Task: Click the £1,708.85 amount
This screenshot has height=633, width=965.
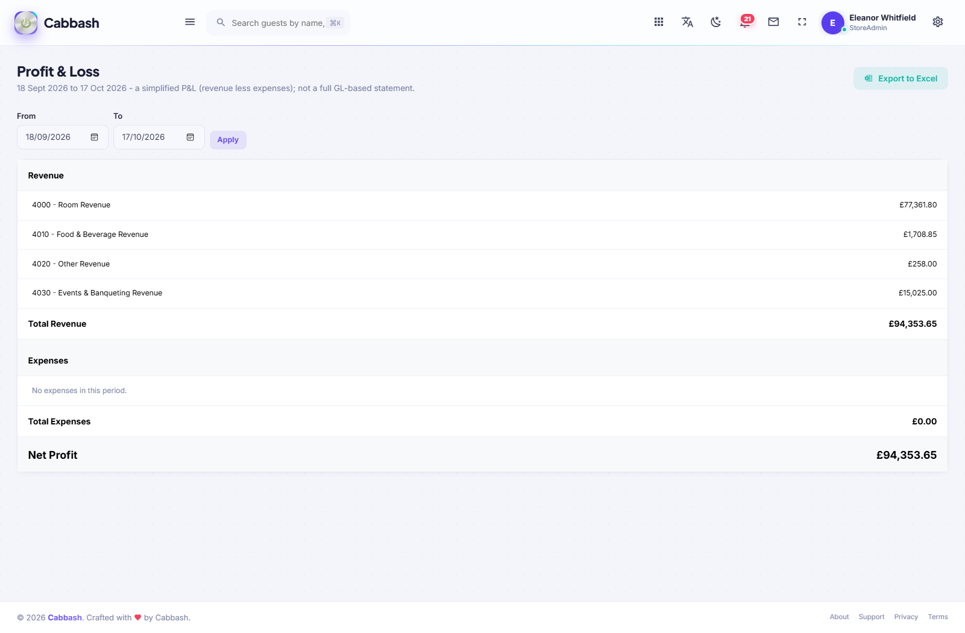Action: coord(920,235)
